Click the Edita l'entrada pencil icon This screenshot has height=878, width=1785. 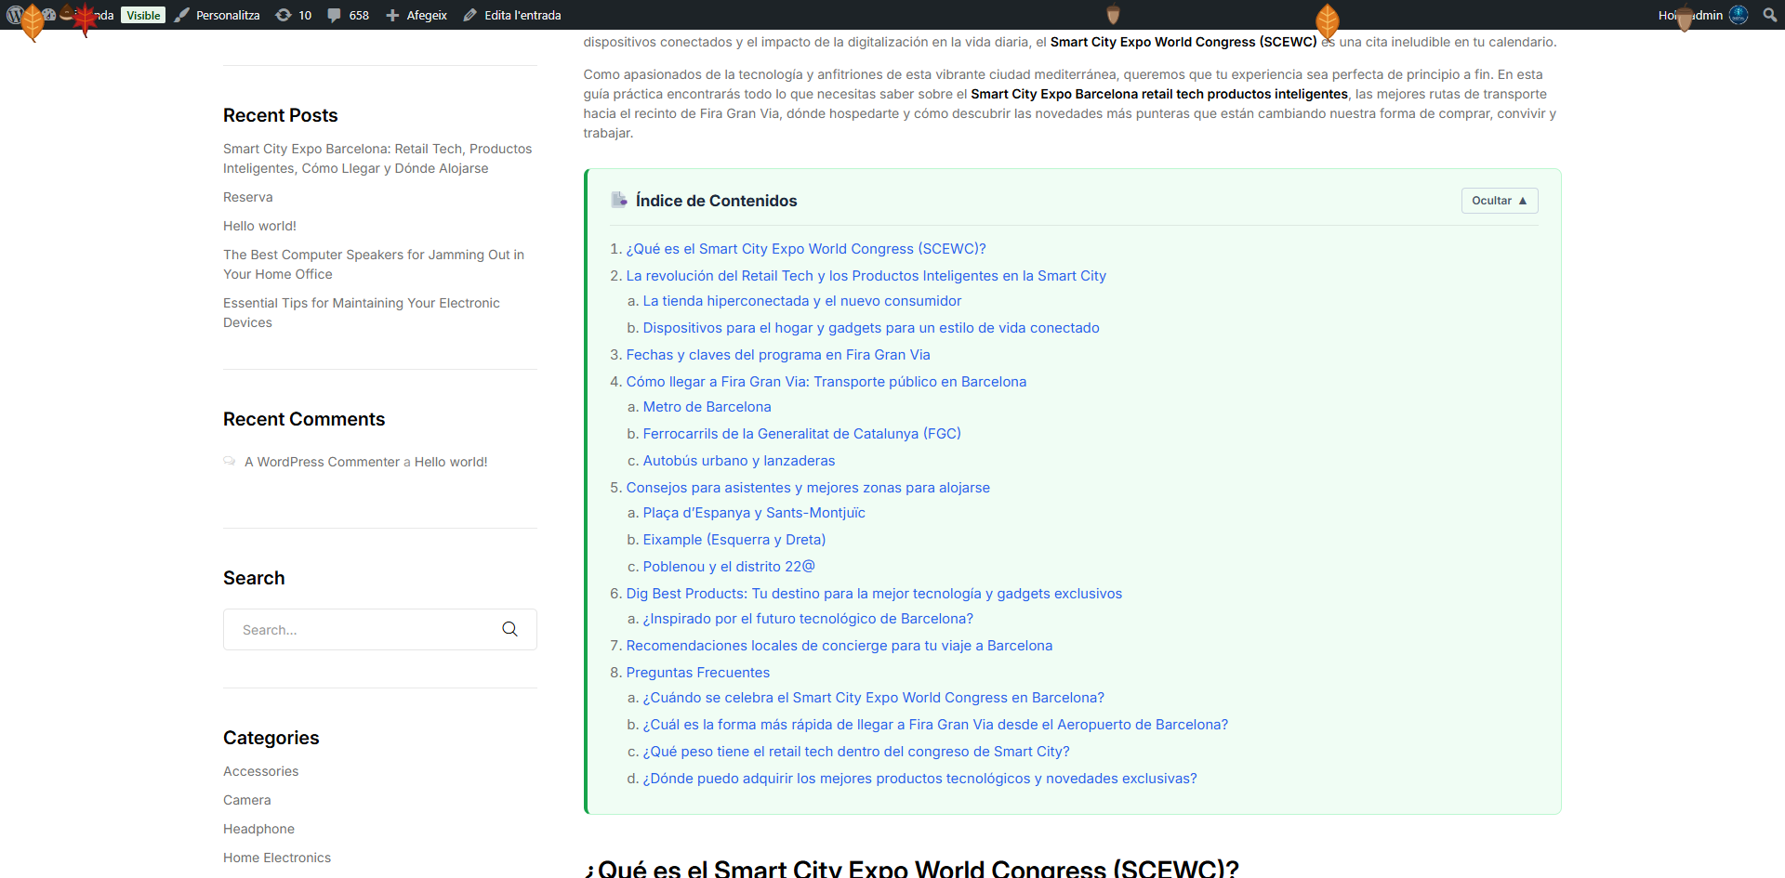tap(470, 15)
